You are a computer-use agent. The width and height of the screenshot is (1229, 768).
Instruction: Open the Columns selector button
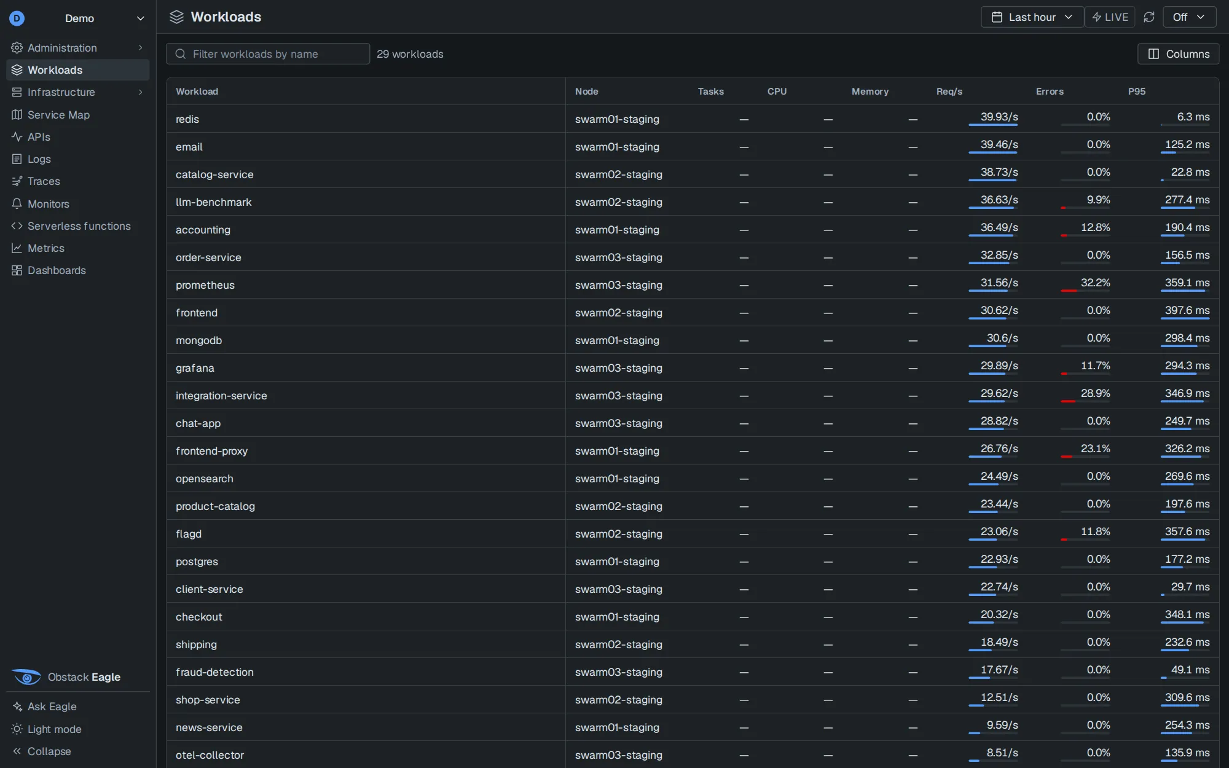(1178, 54)
